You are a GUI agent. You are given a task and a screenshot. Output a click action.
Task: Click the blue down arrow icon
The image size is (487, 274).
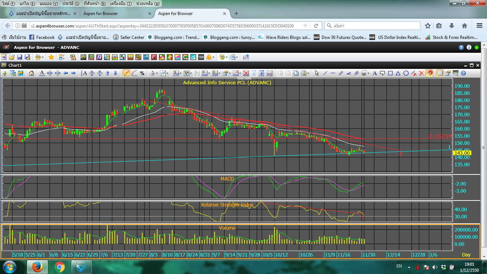(115, 73)
